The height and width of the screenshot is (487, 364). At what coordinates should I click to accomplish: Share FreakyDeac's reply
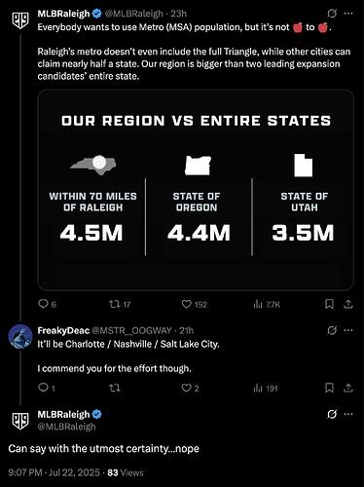348,388
